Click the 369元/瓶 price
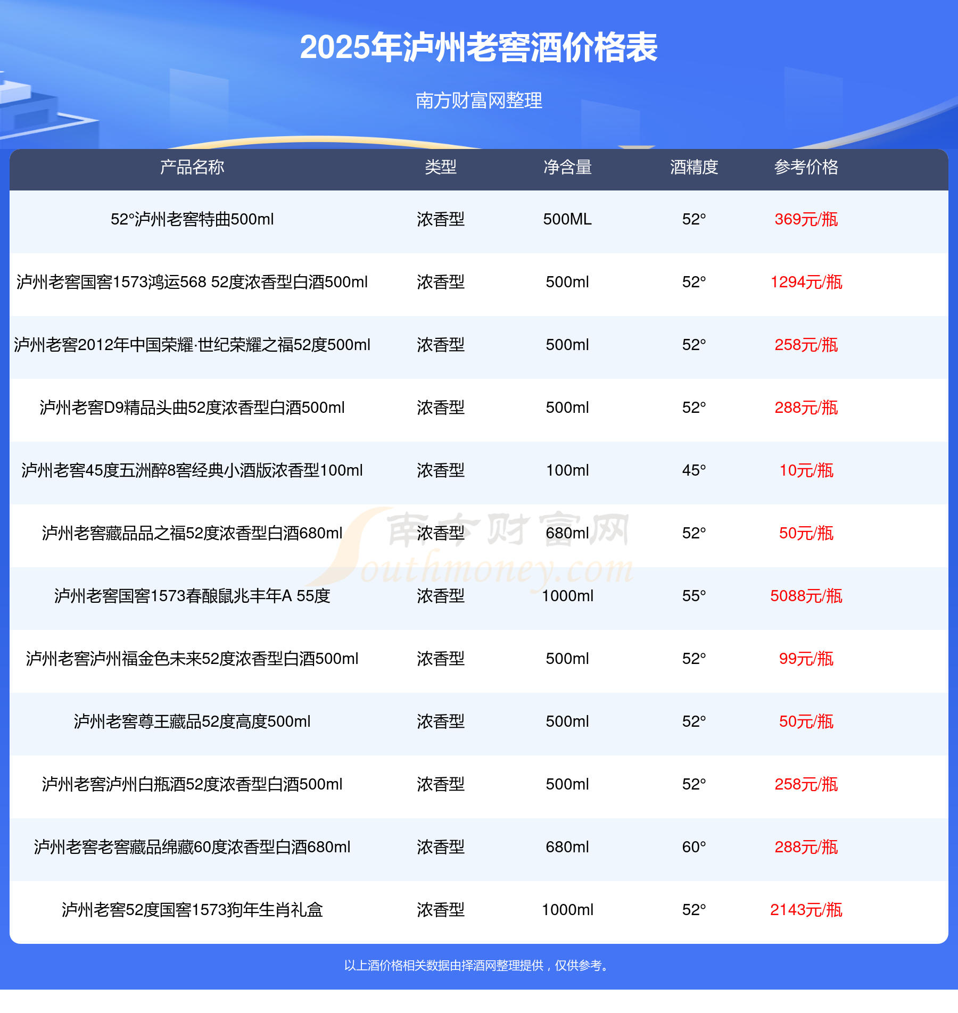This screenshot has height=1013, width=958. coord(806,219)
